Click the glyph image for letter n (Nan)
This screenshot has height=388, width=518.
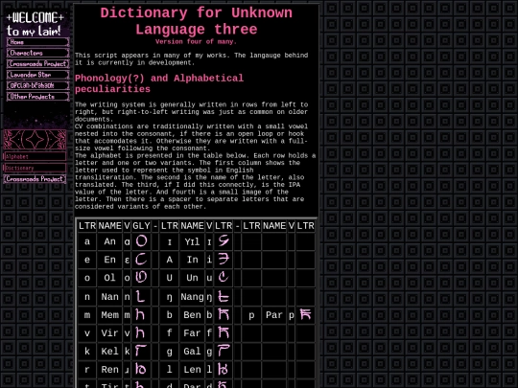tap(141, 297)
